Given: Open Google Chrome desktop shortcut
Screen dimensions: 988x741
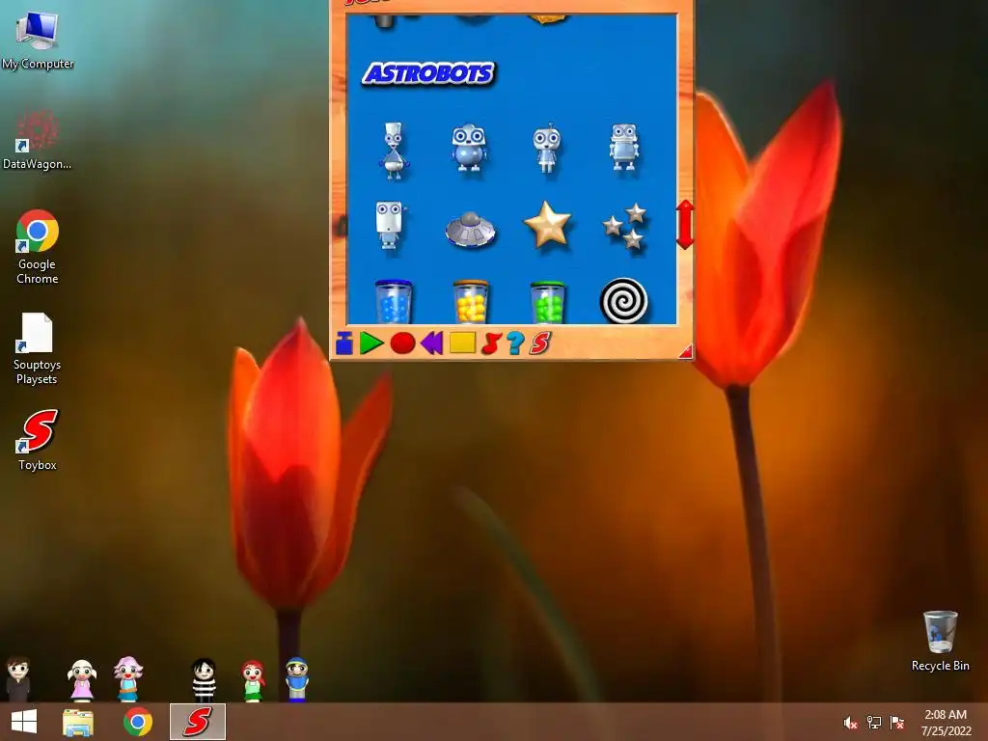Looking at the screenshot, I should (x=38, y=247).
